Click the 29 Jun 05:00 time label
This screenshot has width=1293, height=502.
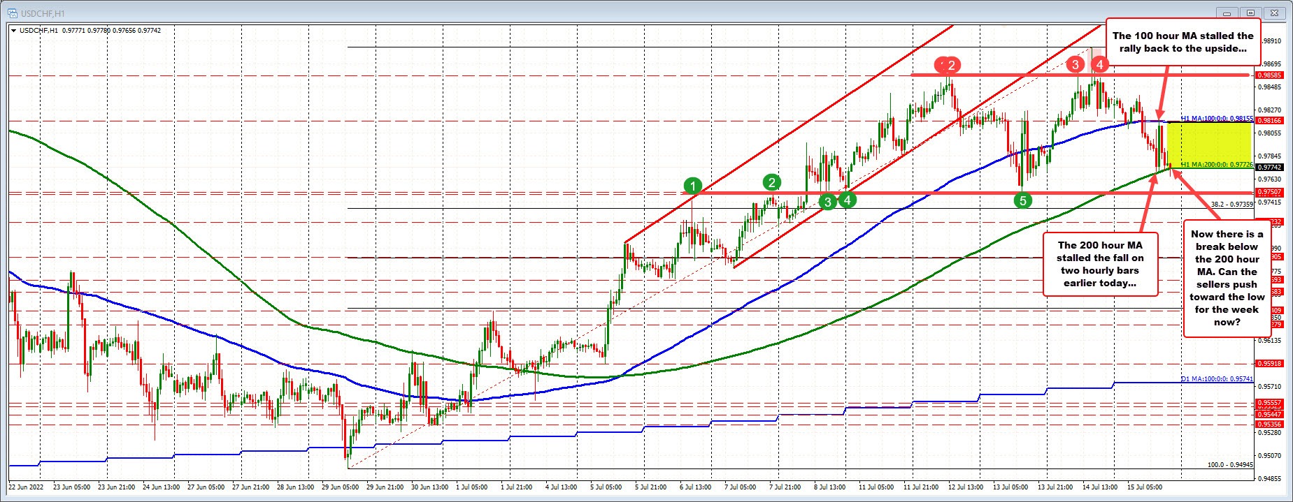click(x=341, y=487)
